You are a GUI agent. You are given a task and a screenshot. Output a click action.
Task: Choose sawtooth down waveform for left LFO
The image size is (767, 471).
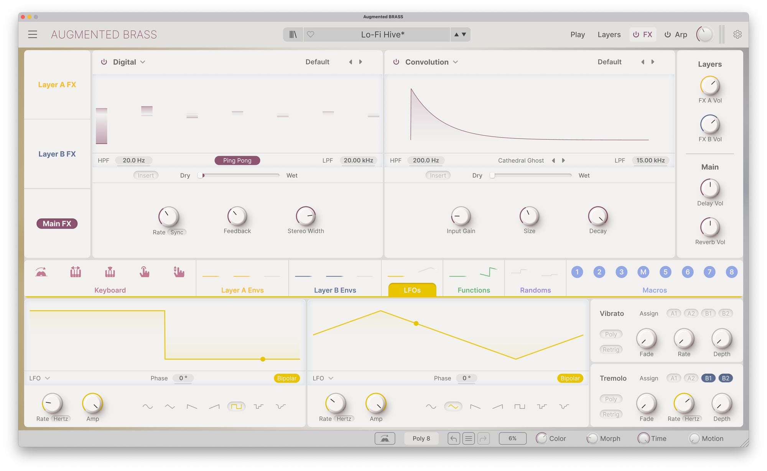click(192, 407)
